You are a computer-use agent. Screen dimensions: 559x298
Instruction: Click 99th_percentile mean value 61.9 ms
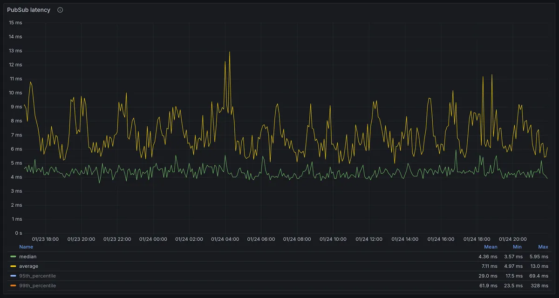click(488, 285)
